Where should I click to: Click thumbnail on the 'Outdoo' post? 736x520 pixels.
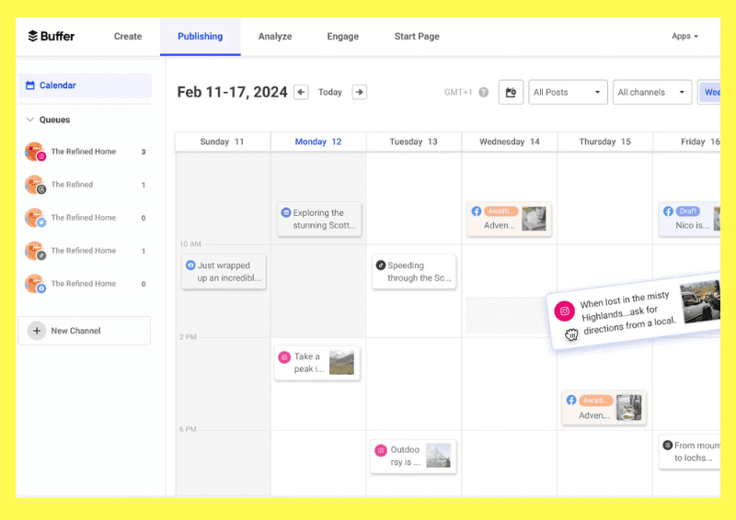coord(439,456)
